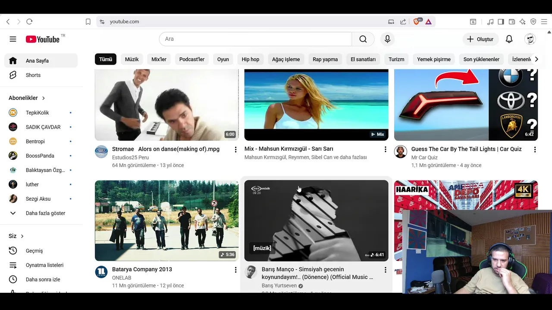Open Mr Car Quiz channel avatar
This screenshot has height=310, width=552.
401,152
